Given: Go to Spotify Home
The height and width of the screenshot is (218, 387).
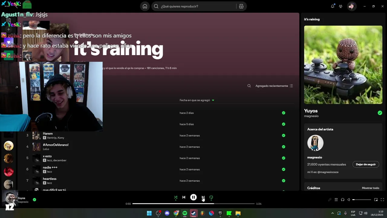Looking at the screenshot, I should 145,6.
